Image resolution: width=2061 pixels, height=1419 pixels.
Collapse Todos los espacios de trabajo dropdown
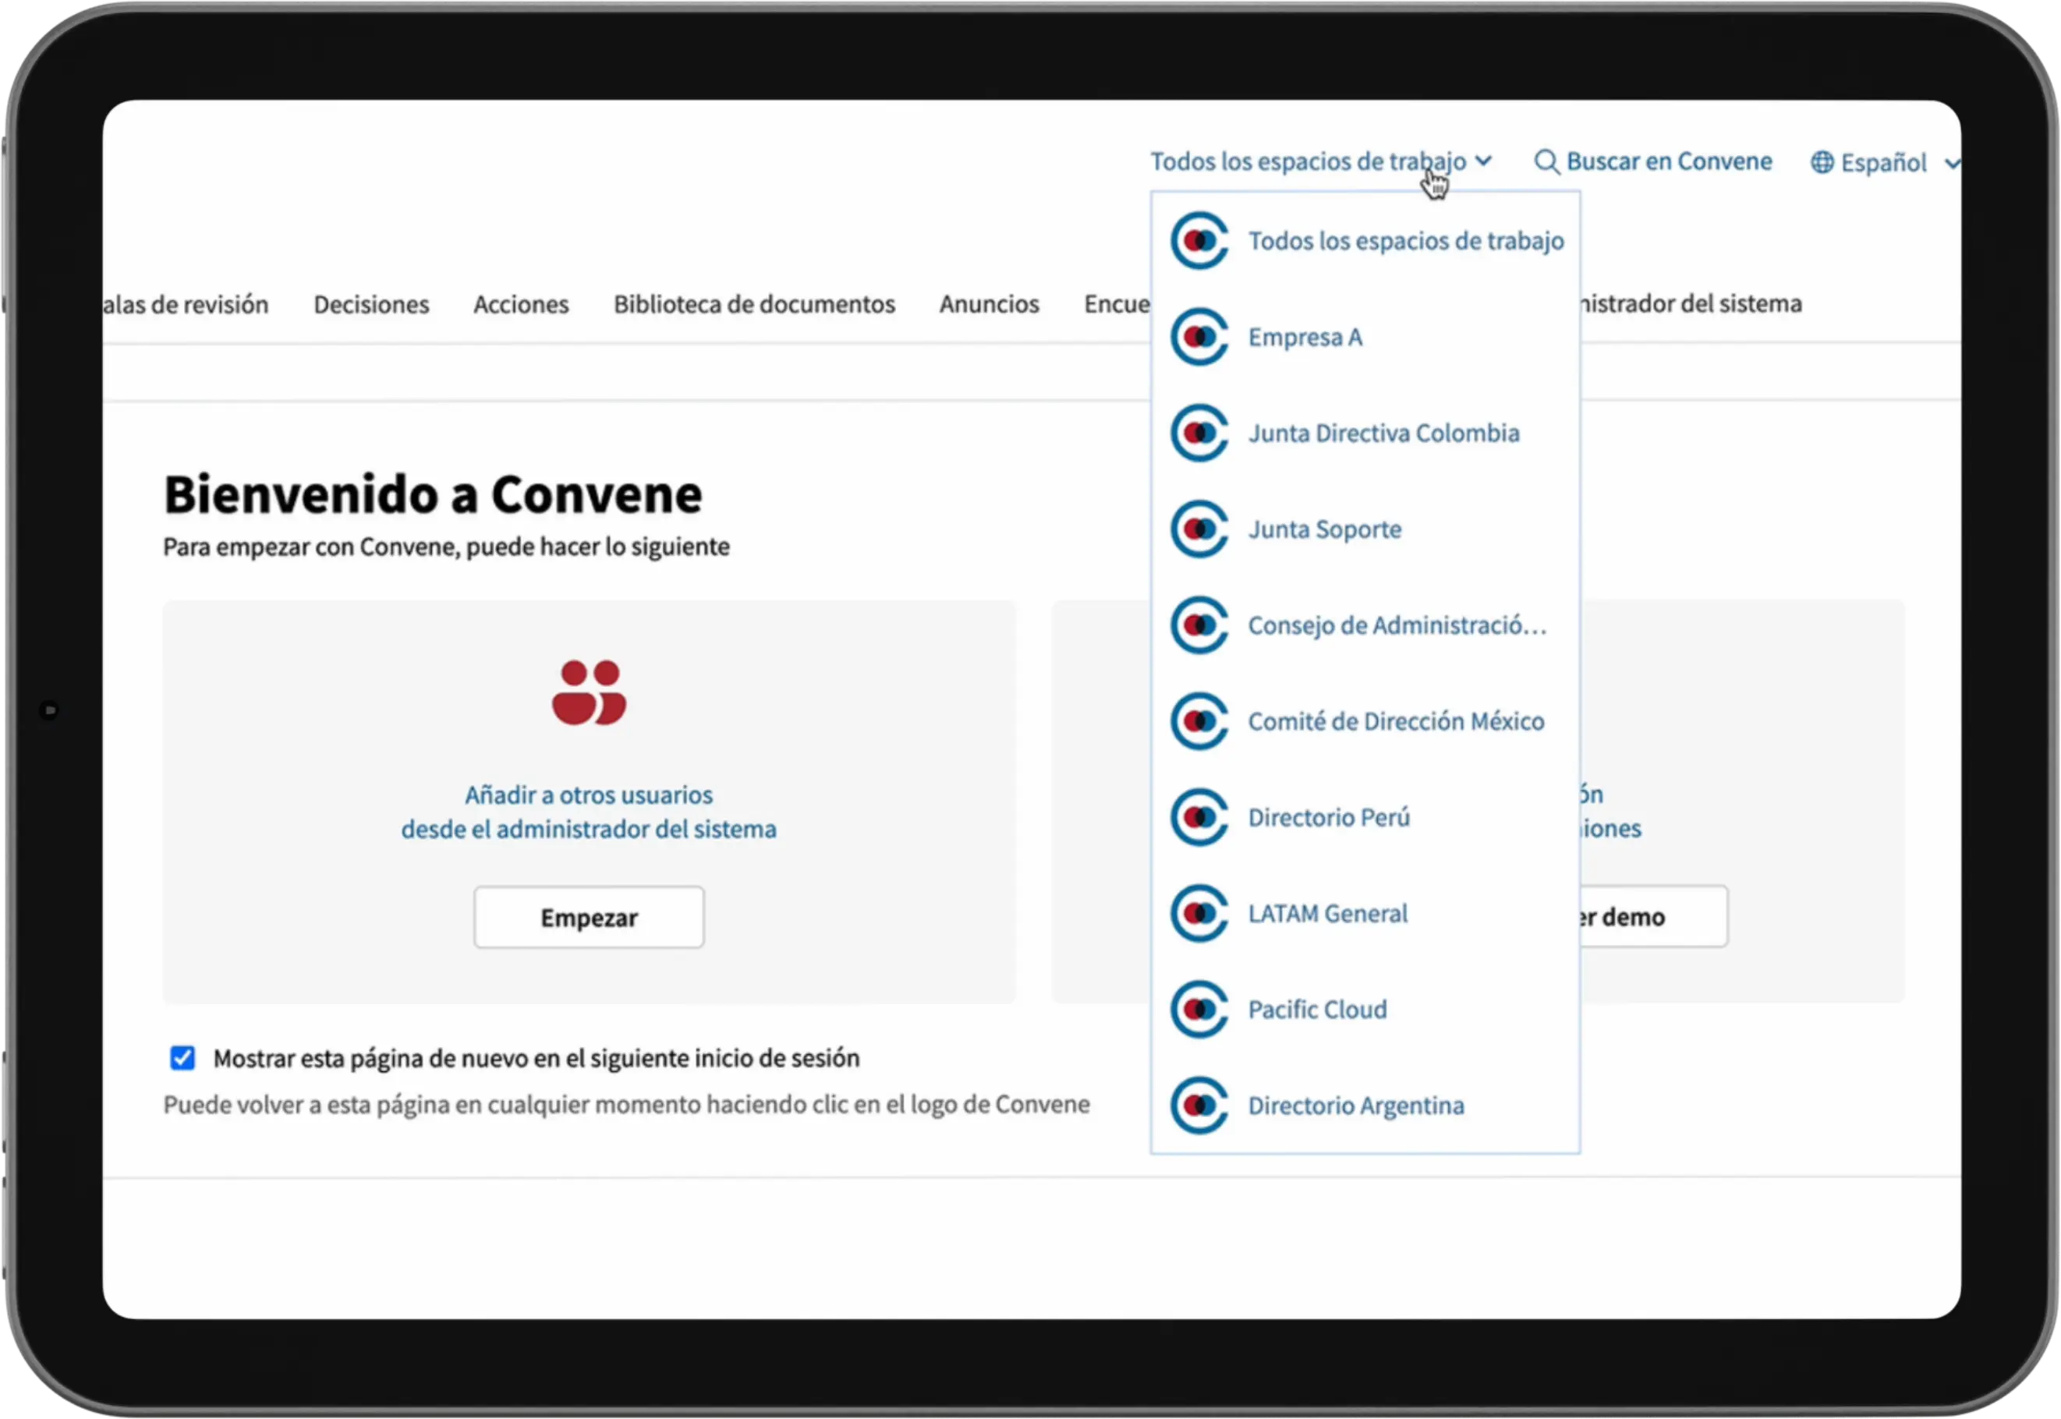[x=1320, y=162]
